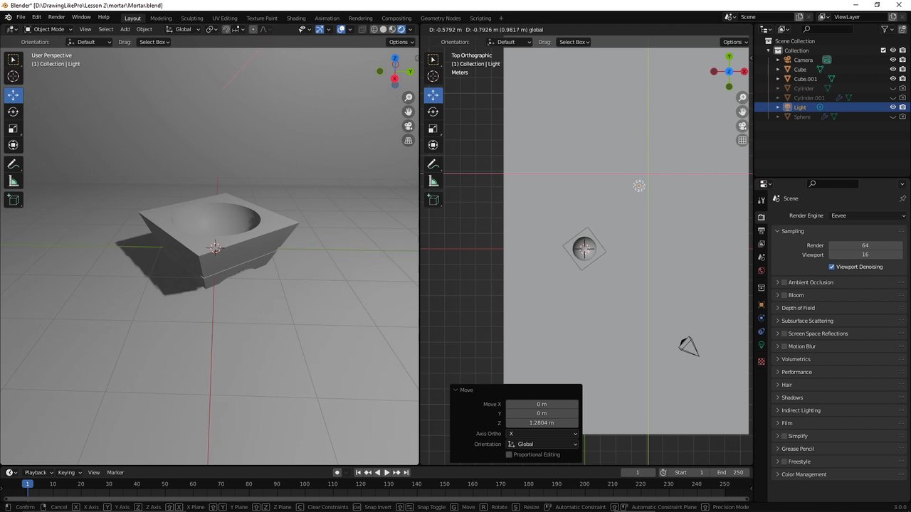Screen dimensions: 911x512
Task: Disable Light render camera icon in outliner
Action: click(902, 107)
